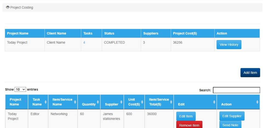Viewport: 263px width, 128px height.
Task: Sort lower table by Project Name header
Action: [x=15, y=102]
